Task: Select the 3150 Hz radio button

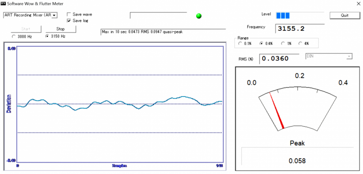Action: point(48,37)
